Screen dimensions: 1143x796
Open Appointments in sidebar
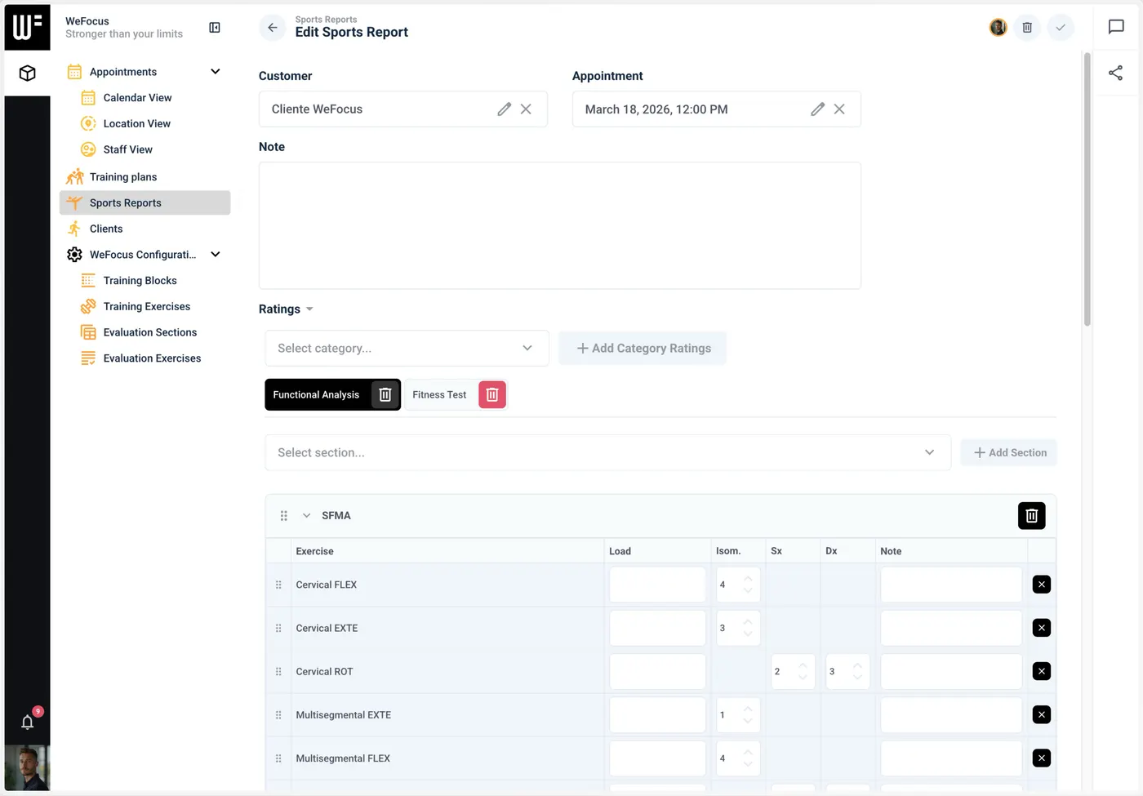123,72
